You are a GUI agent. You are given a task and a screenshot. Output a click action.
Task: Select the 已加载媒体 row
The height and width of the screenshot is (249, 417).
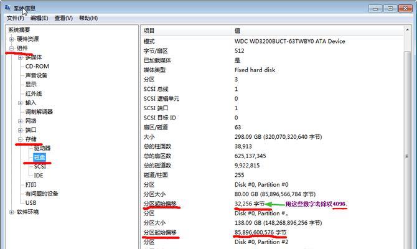tap(272, 60)
